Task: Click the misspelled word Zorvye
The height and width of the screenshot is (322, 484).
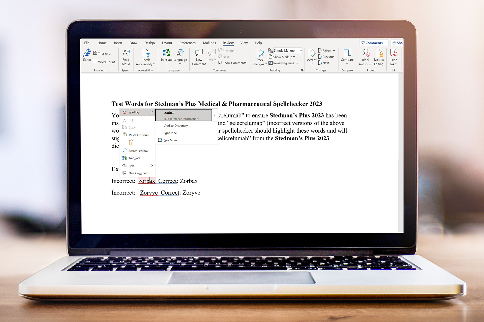Action: [149, 193]
